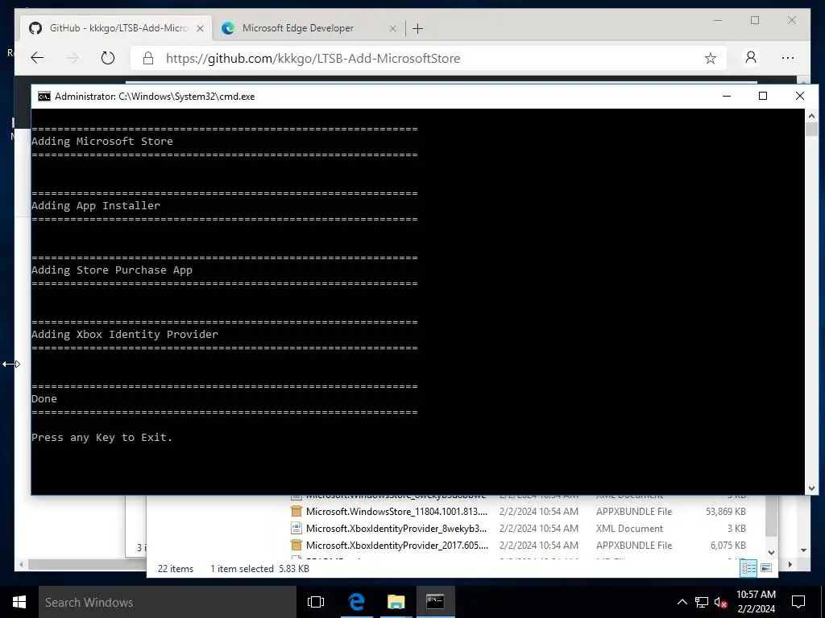Click '22 items' status text

click(x=176, y=569)
